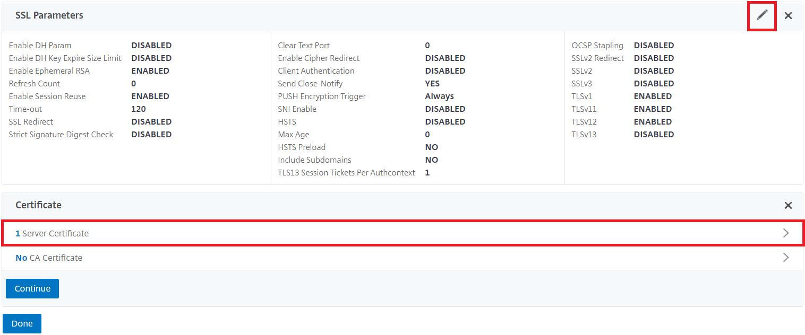Click the Done button
The height and width of the screenshot is (335, 805).
(22, 323)
